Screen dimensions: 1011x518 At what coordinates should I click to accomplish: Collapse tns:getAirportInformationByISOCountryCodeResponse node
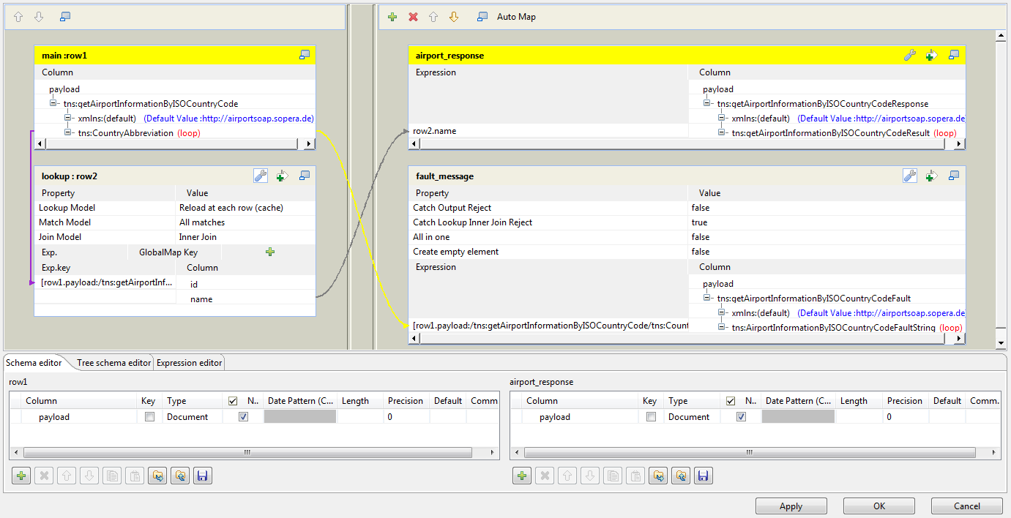[x=708, y=104]
